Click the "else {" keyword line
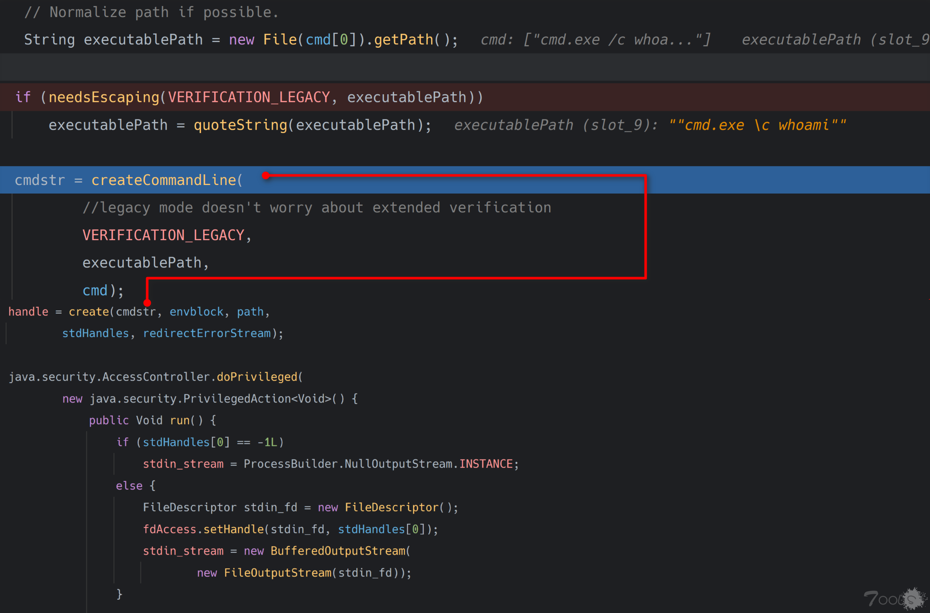Viewport: 930px width, 613px height. tap(136, 486)
